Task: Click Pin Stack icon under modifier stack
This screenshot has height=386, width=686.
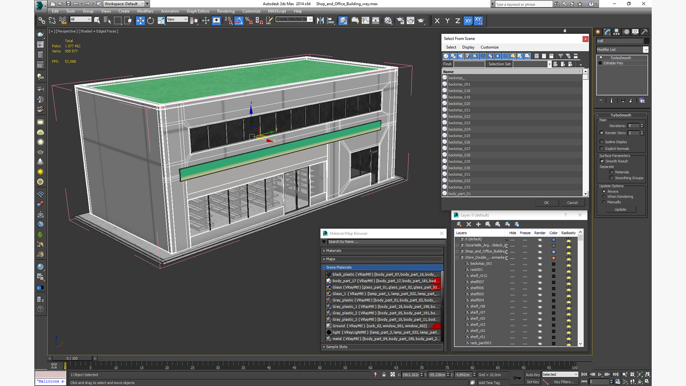Action: click(x=601, y=101)
